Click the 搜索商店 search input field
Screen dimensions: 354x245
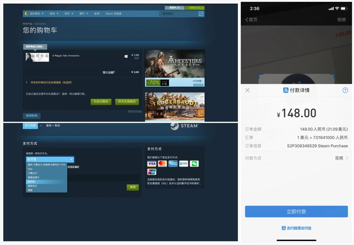coord(179,14)
